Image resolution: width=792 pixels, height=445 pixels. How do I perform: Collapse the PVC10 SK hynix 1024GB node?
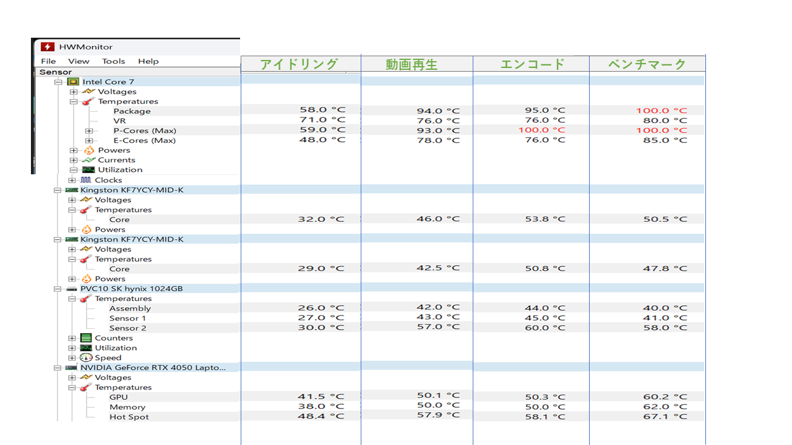[58, 289]
